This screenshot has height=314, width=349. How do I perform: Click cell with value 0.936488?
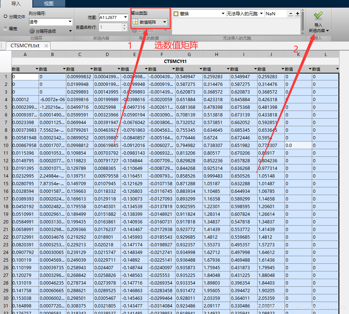point(189,260)
